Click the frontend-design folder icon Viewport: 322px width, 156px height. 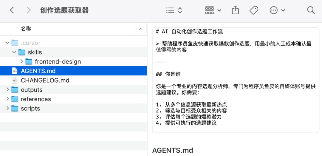coord(29,61)
